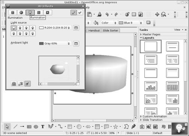Select the blank slide layout thumbnail
This screenshot has height=136, width=189.
click(x=151, y=46)
